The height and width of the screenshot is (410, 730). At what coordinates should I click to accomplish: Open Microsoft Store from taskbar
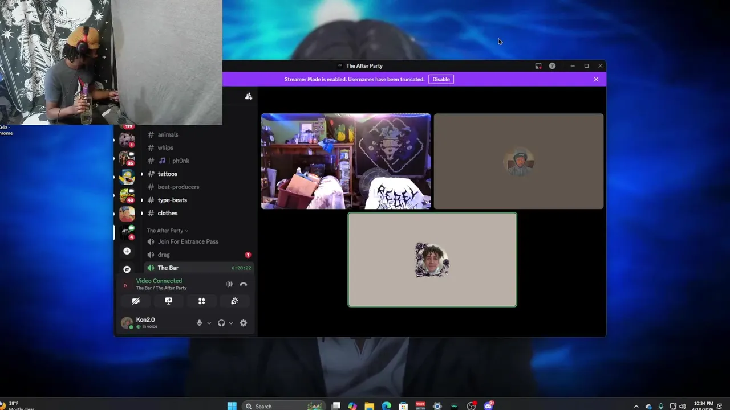[x=403, y=406]
